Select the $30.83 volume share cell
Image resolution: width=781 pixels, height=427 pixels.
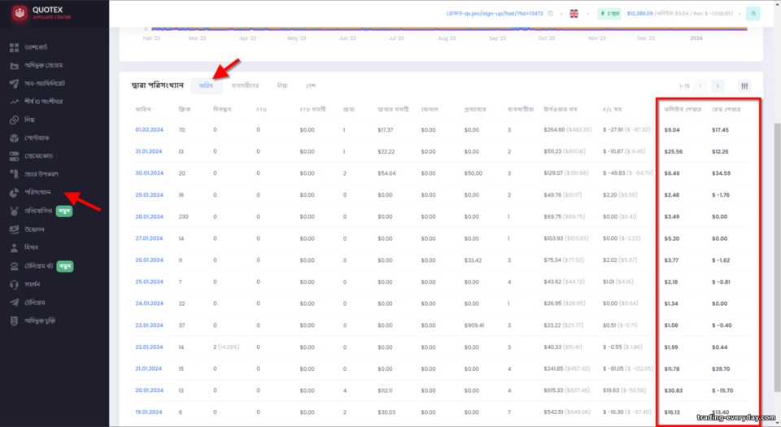point(673,390)
